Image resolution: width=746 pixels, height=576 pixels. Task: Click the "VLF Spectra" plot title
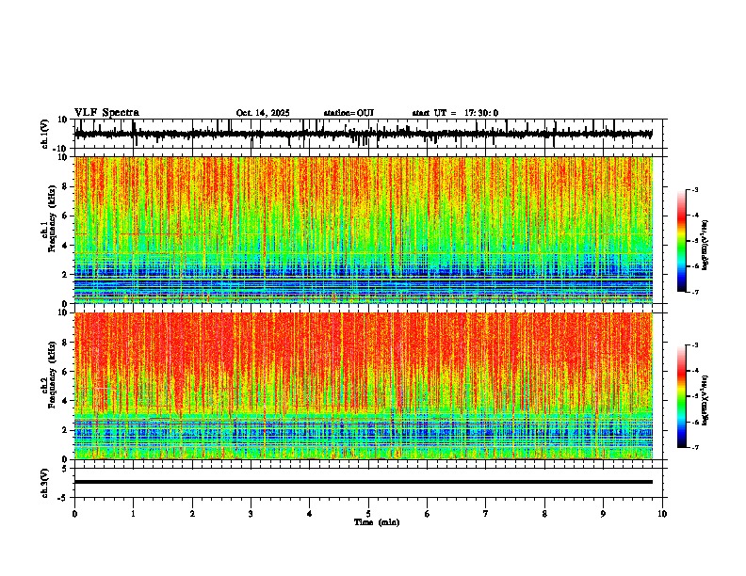click(x=106, y=113)
